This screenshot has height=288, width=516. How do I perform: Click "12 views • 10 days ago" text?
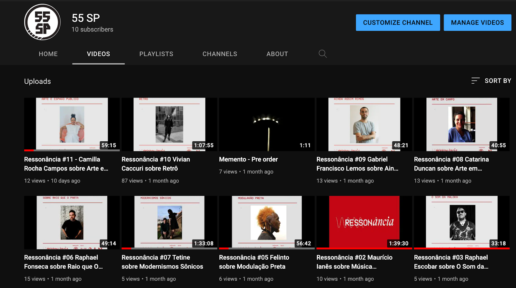click(52, 181)
